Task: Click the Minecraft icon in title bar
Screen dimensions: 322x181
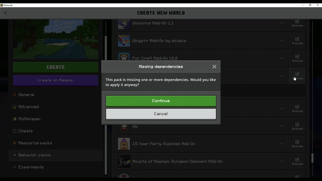Action: click(2, 5)
